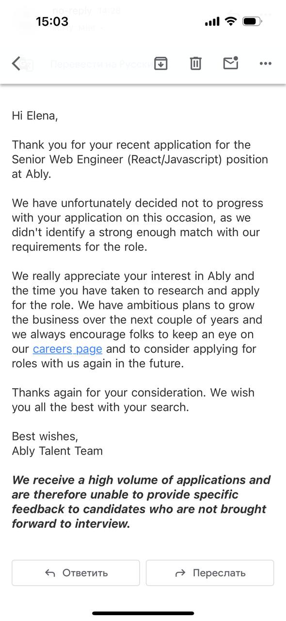Delete the email using the trash icon
Image resolution: width=286 pixels, height=621 pixels.
195,63
